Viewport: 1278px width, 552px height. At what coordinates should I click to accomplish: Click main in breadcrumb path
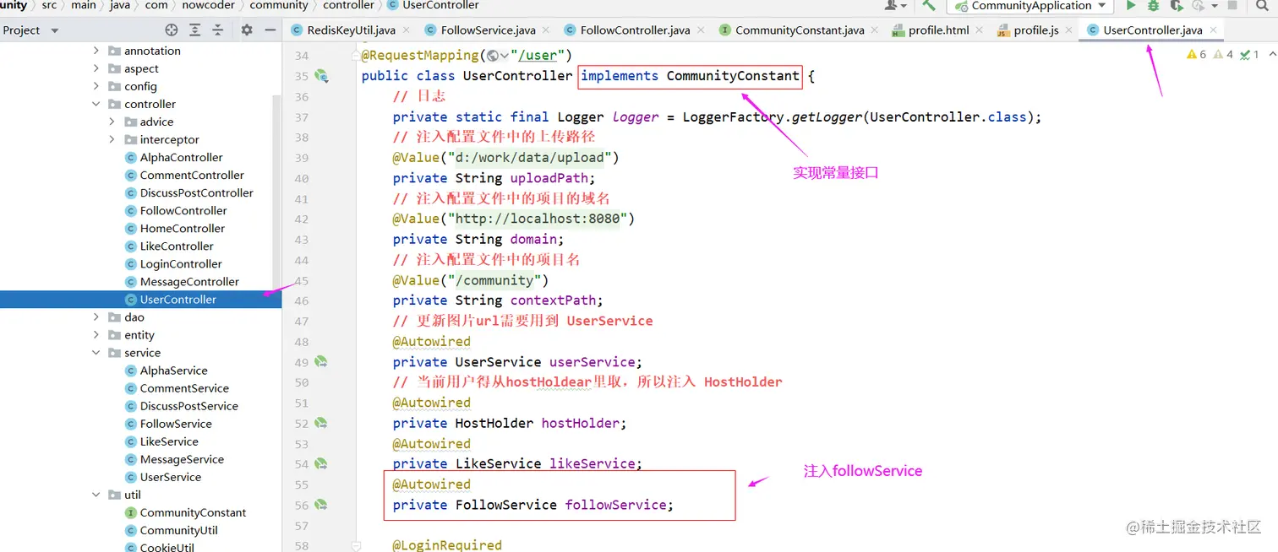(84, 5)
